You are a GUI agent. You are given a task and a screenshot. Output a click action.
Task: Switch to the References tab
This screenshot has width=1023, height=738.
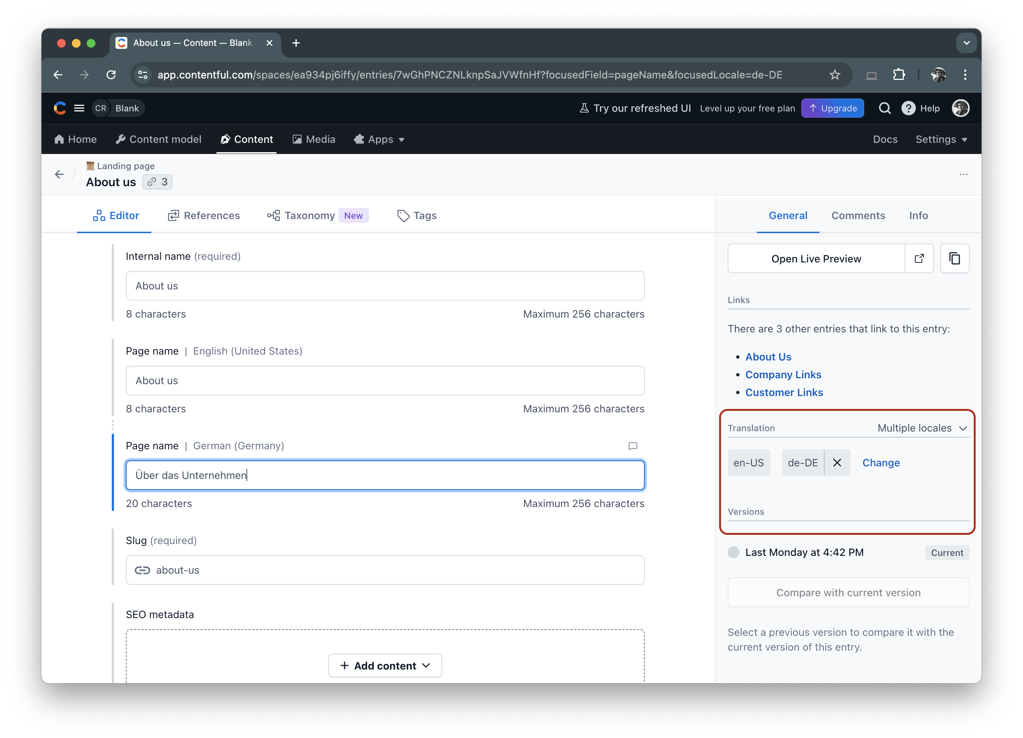(x=204, y=216)
